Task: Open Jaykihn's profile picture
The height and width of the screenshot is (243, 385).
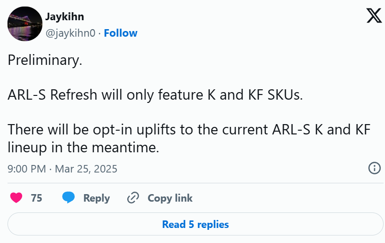Action: 25,24
